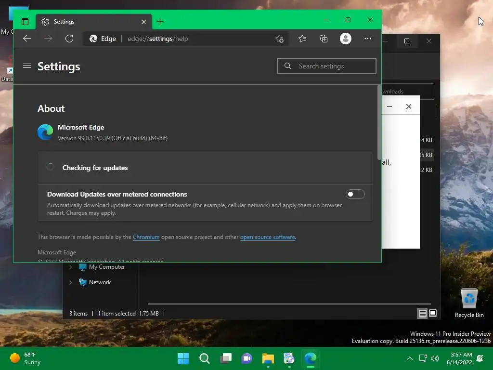Viewport: 493px width, 370px height.
Task: Close the white dialog behind Edge
Action: tap(408, 106)
